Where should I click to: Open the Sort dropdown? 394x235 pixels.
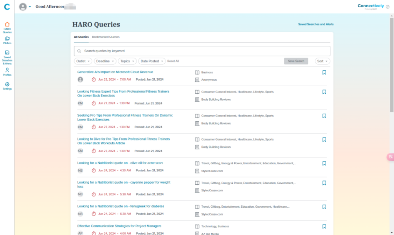tap(322, 61)
